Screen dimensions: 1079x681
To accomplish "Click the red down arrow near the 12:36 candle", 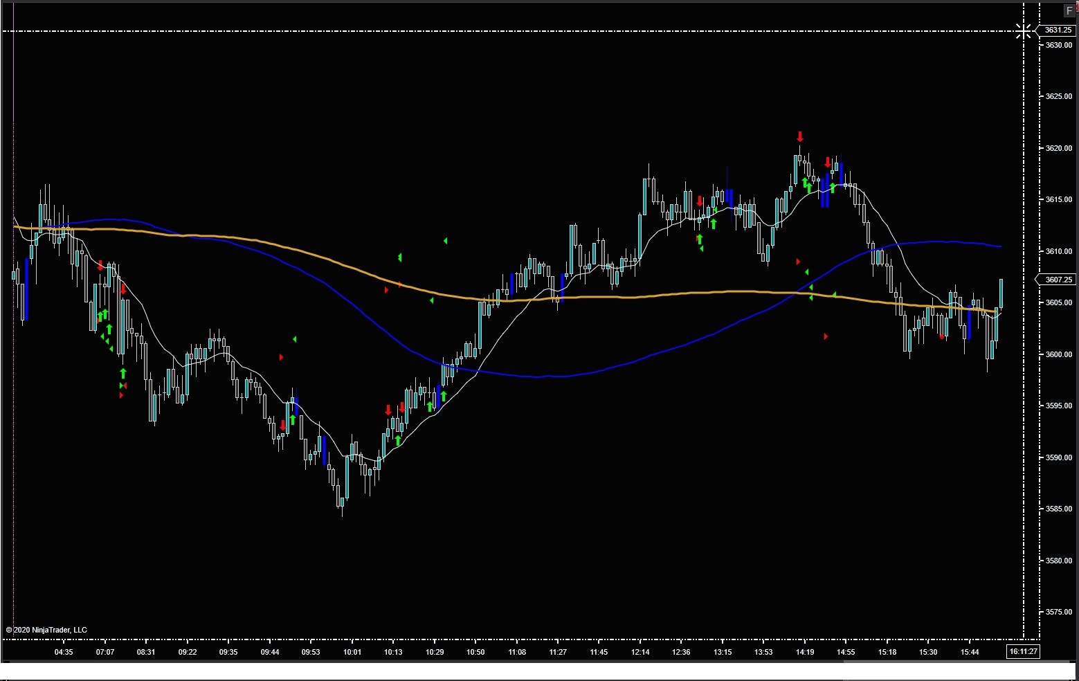I will [x=699, y=199].
